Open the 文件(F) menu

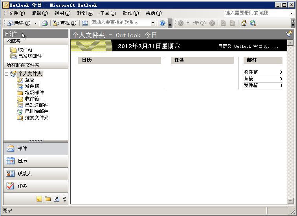coord(16,13)
